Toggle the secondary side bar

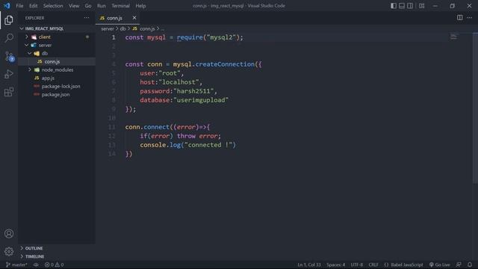pyautogui.click(x=410, y=6)
